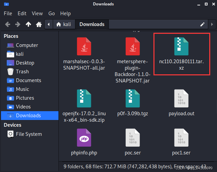Select the Downloads path bar button
Image resolution: width=217 pixels, height=172 pixels.
92,24
